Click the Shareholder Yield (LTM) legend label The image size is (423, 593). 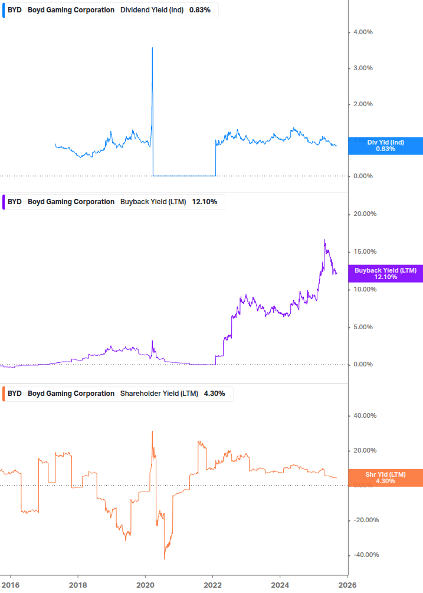click(159, 394)
